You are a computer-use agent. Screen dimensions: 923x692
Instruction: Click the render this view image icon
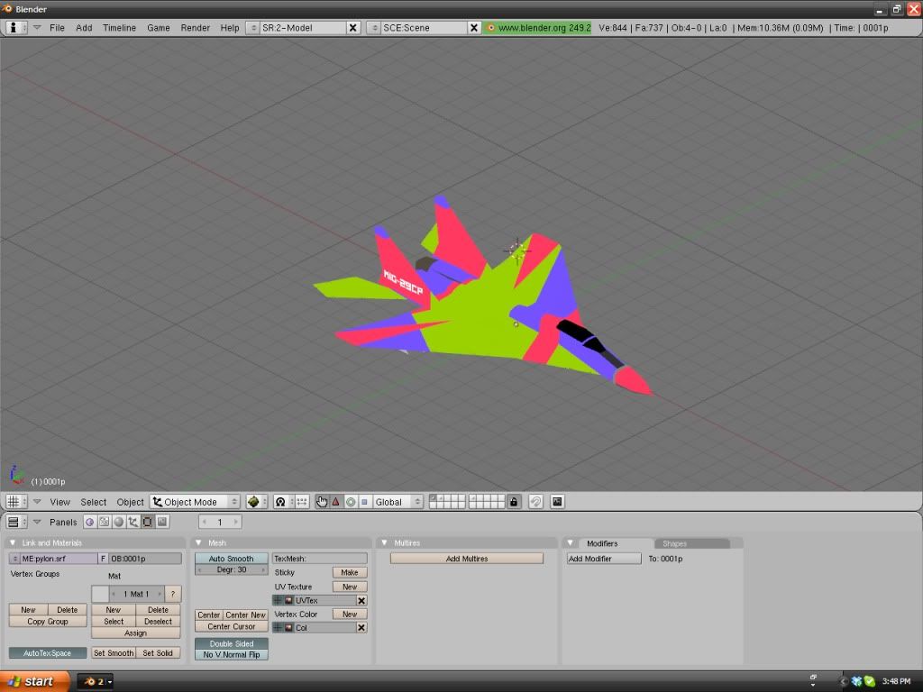tap(557, 502)
